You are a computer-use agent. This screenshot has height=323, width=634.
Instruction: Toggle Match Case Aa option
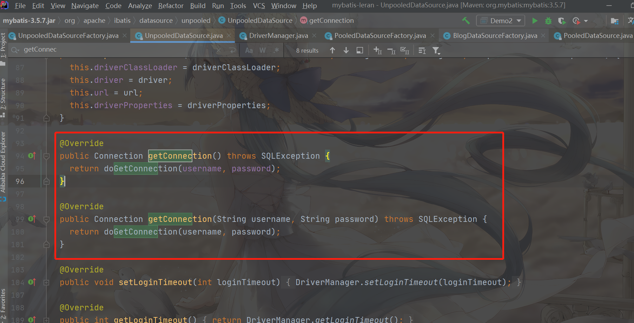[x=249, y=51]
